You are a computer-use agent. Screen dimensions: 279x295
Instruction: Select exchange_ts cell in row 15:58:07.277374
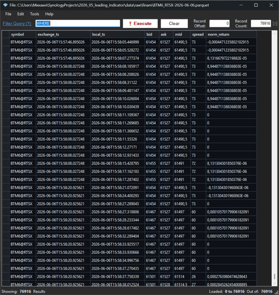(x=63, y=58)
